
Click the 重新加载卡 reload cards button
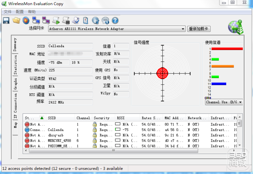(199, 29)
